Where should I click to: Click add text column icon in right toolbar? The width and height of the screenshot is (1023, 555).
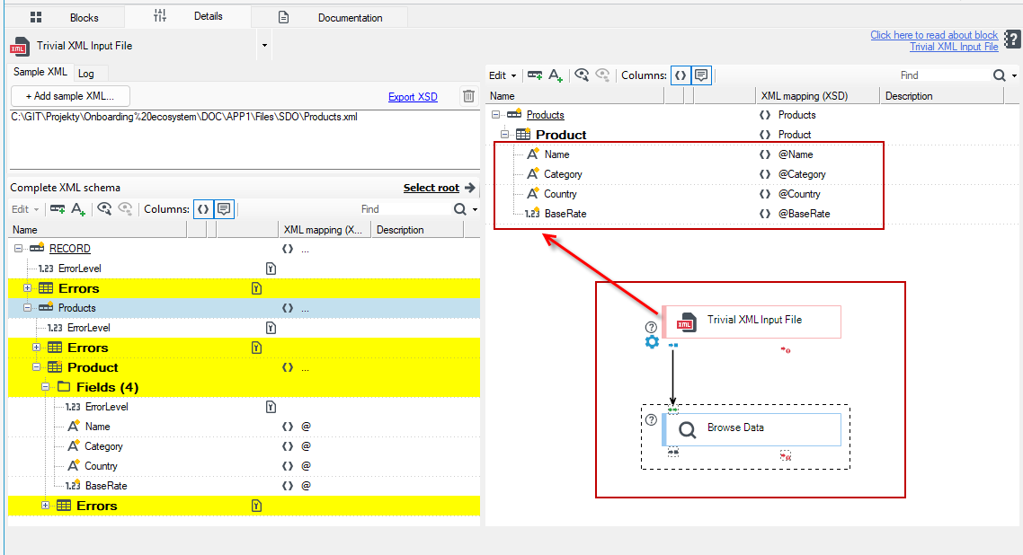pos(556,75)
